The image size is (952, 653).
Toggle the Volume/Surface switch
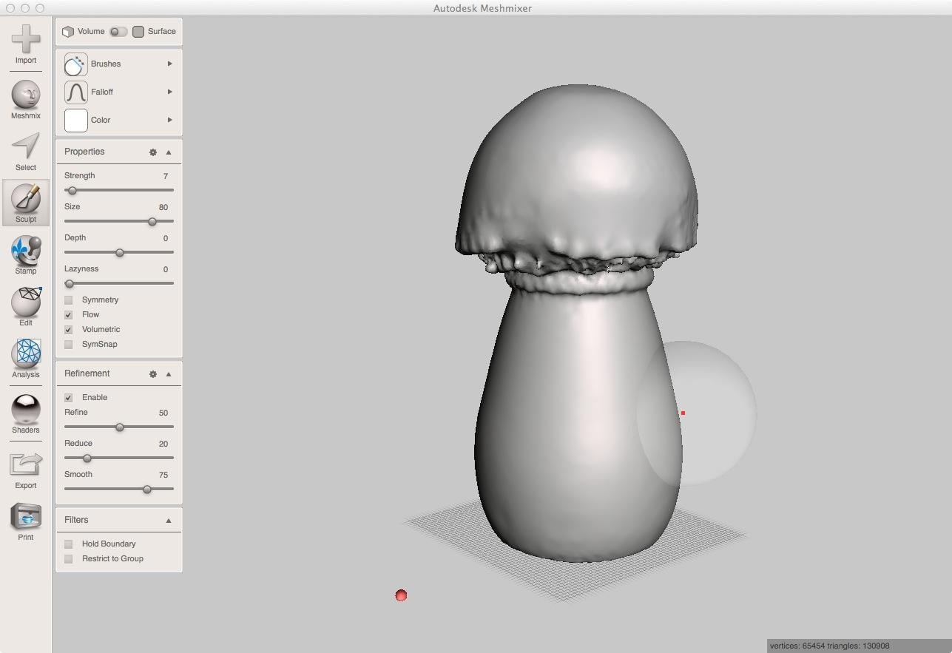tap(118, 32)
